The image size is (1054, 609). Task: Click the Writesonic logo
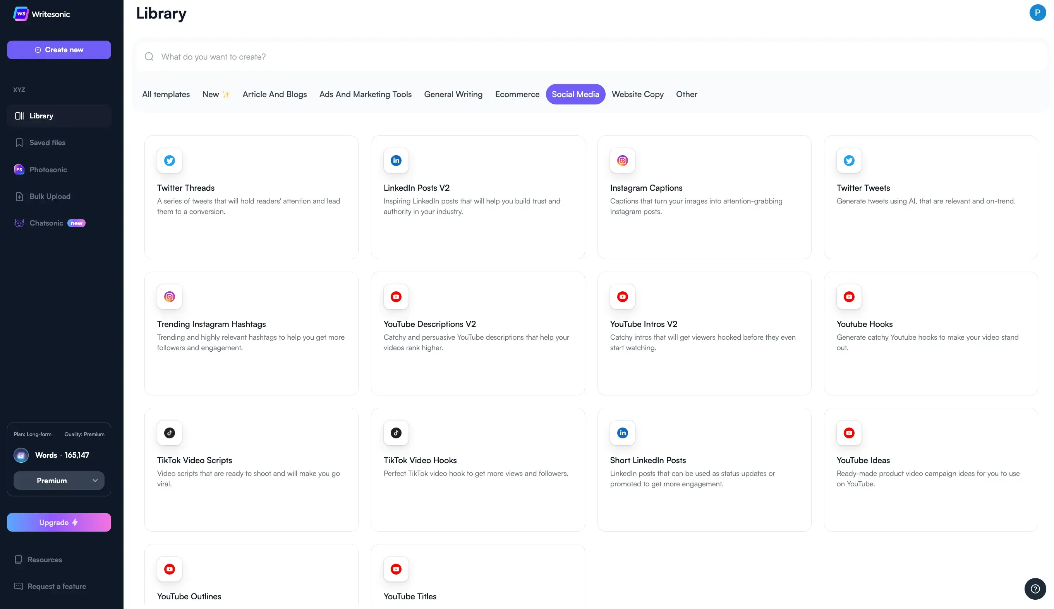pyautogui.click(x=21, y=14)
